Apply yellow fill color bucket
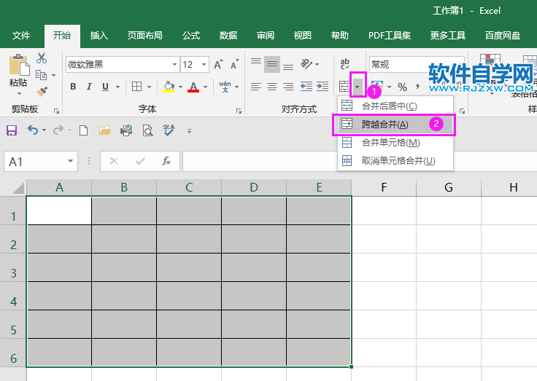Screen dimensions: 537x381 click(169, 87)
